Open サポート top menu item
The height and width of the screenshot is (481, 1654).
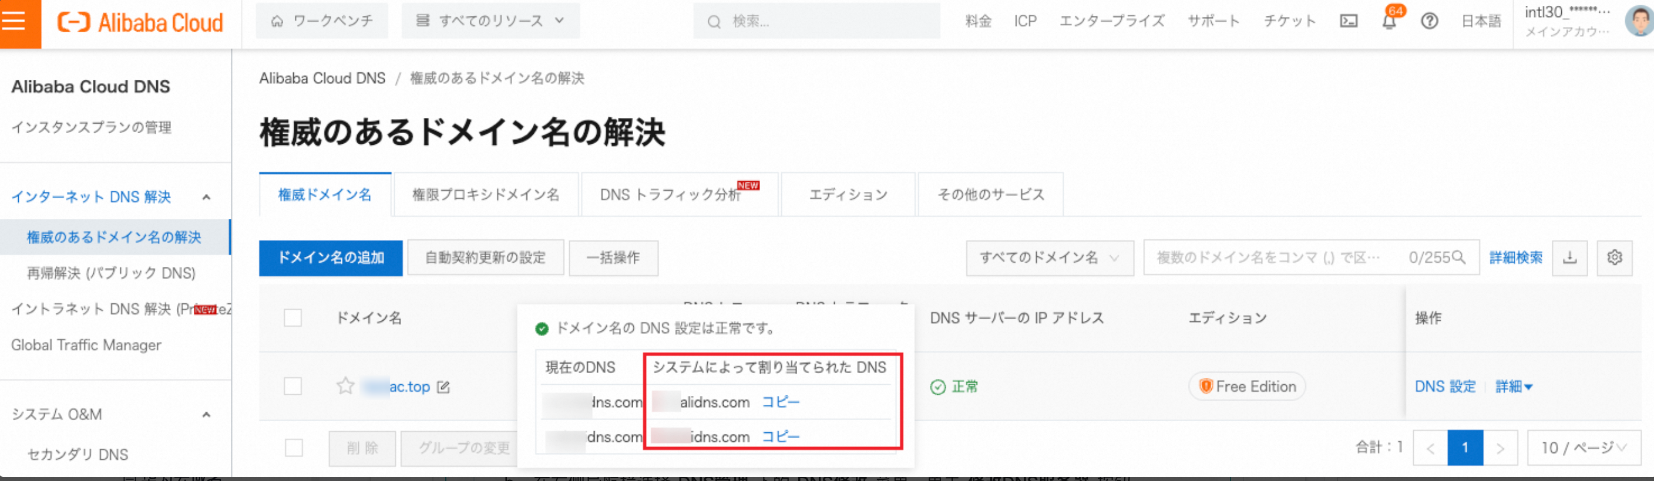pyautogui.click(x=1213, y=21)
